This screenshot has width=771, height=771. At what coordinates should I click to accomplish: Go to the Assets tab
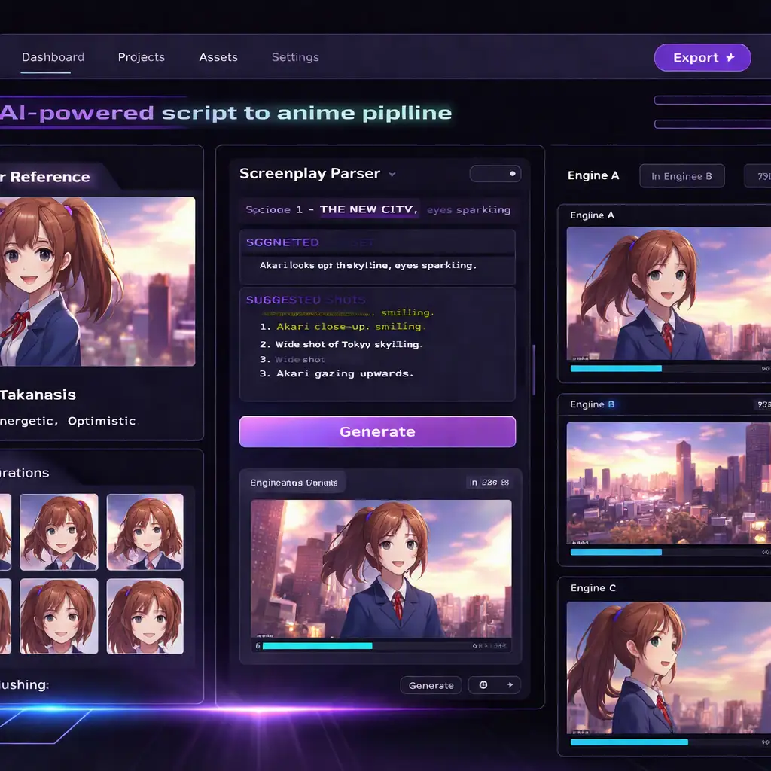(x=218, y=57)
